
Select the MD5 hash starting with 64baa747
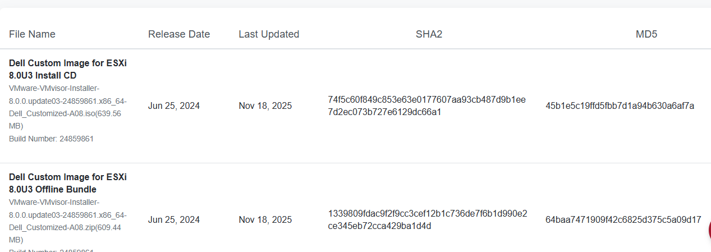pos(623,219)
